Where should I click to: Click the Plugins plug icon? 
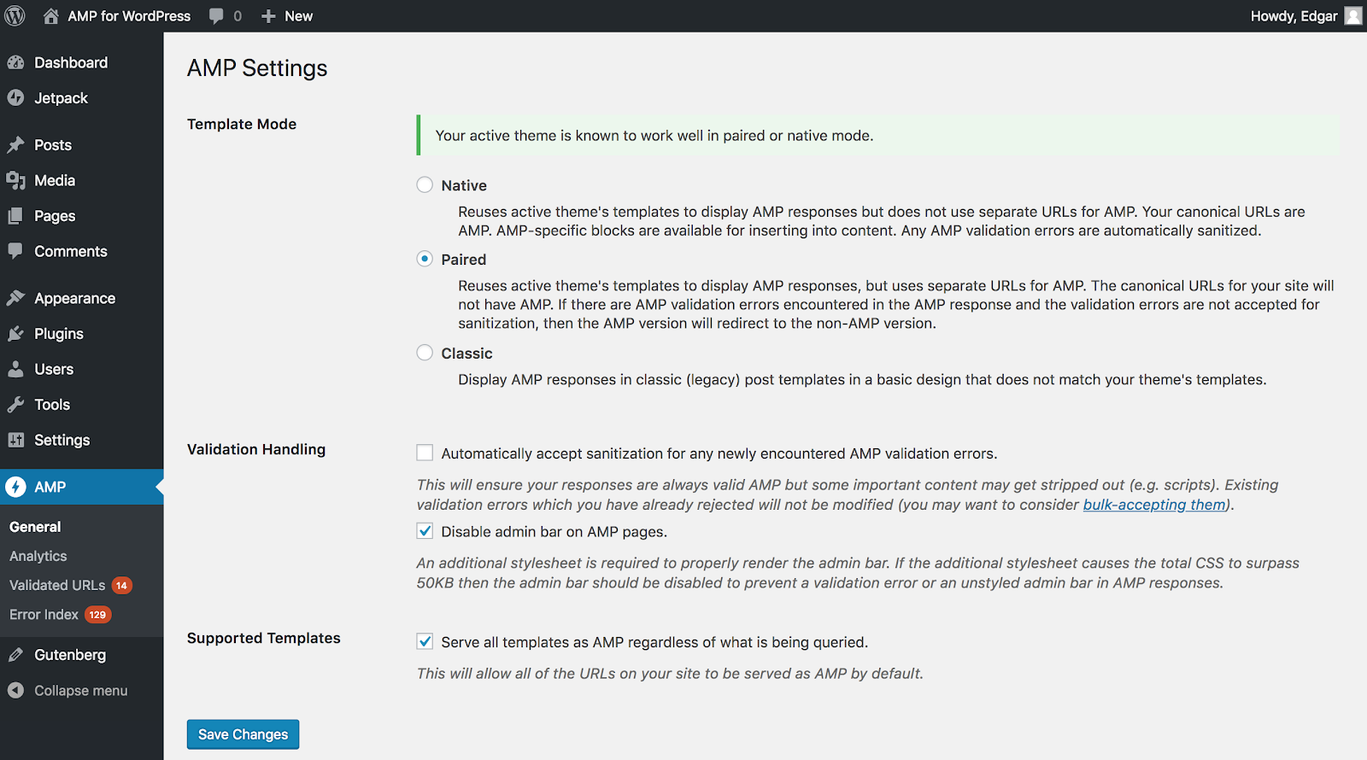click(15, 334)
